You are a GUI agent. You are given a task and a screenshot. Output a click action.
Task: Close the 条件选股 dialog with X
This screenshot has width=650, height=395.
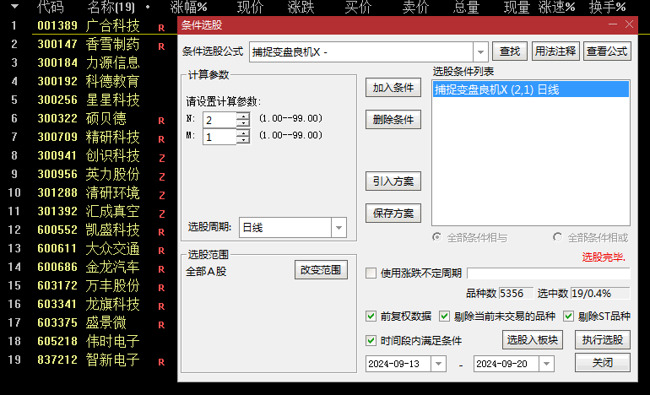[x=629, y=24]
